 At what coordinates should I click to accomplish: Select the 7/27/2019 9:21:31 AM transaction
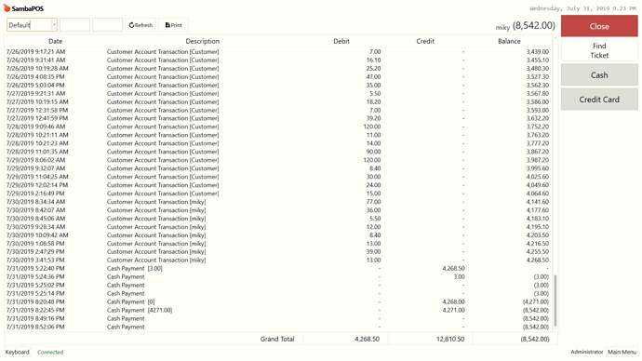[x=278, y=93]
